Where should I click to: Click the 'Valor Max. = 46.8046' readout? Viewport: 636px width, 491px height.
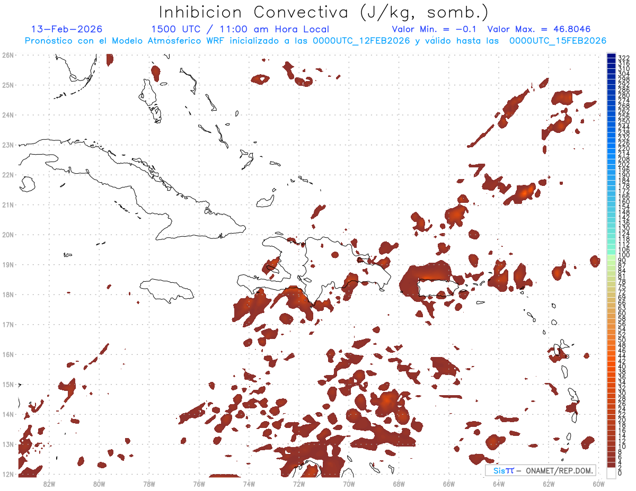(539, 29)
